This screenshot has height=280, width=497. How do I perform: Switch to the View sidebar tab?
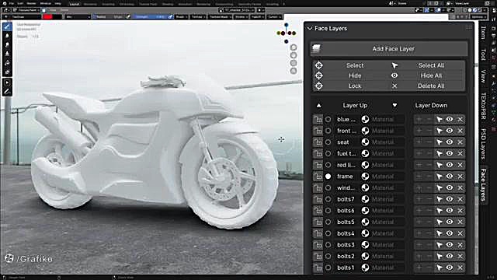[x=483, y=76]
